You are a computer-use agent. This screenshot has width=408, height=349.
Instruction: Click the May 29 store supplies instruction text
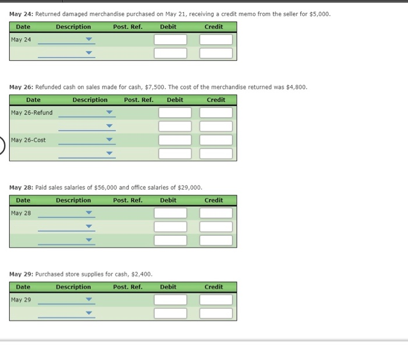(x=81, y=274)
